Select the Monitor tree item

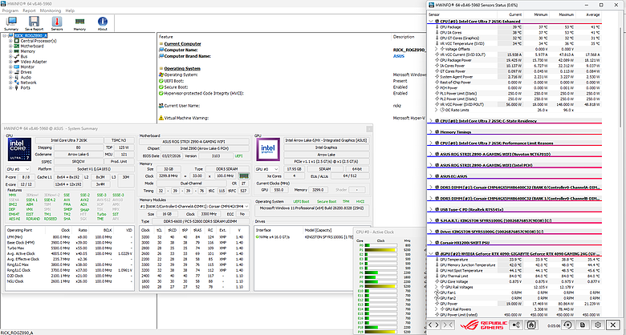(x=27, y=67)
